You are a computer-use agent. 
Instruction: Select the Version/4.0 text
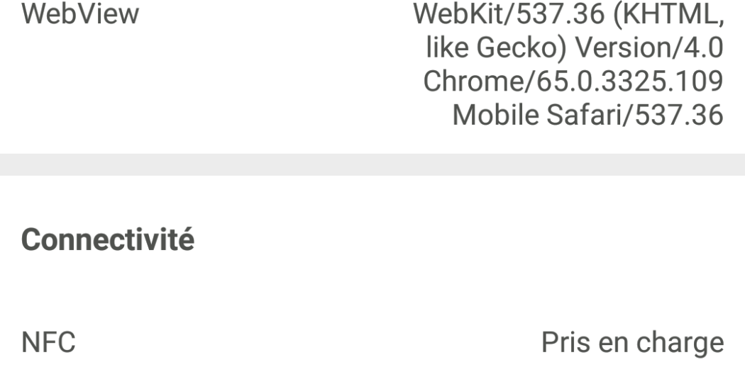[648, 51]
